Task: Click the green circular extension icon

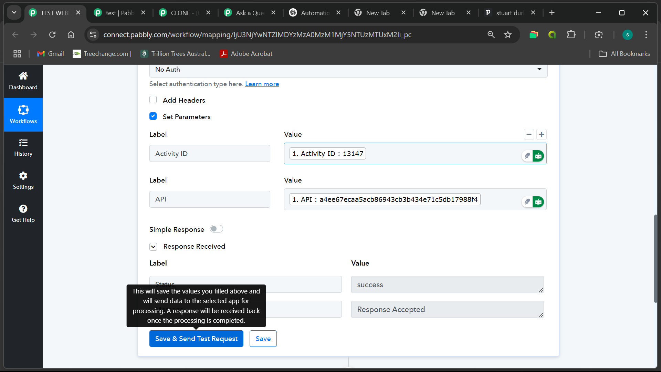Action: (x=552, y=34)
